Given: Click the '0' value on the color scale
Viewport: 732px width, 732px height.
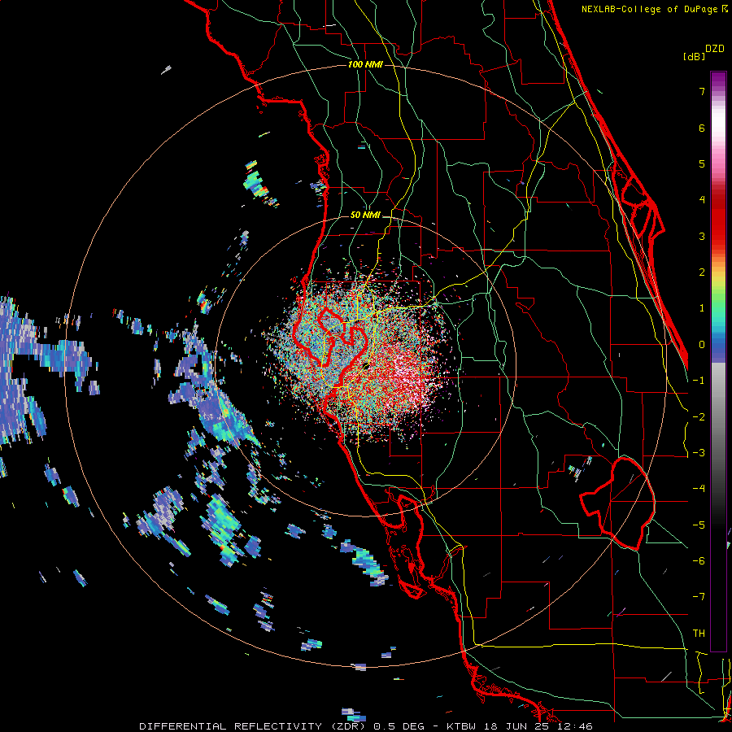Looking at the screenshot, I should point(702,345).
